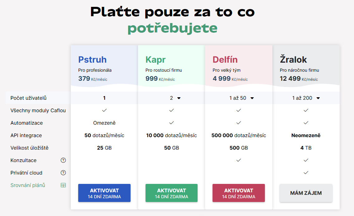This screenshot has width=354, height=216.
Task: Click the help icon next to Konzultace
Action: 63,160
